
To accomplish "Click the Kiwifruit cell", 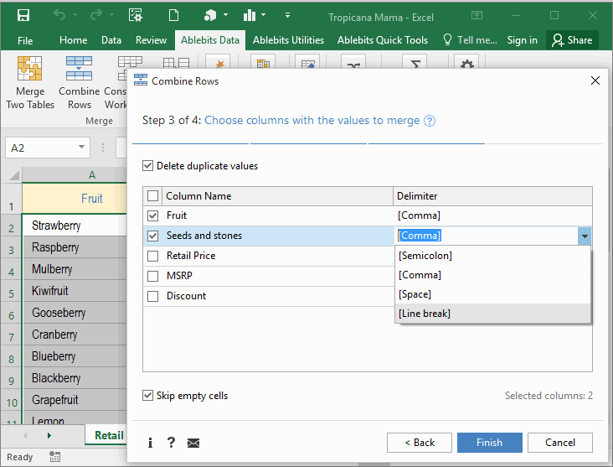I will point(75,291).
